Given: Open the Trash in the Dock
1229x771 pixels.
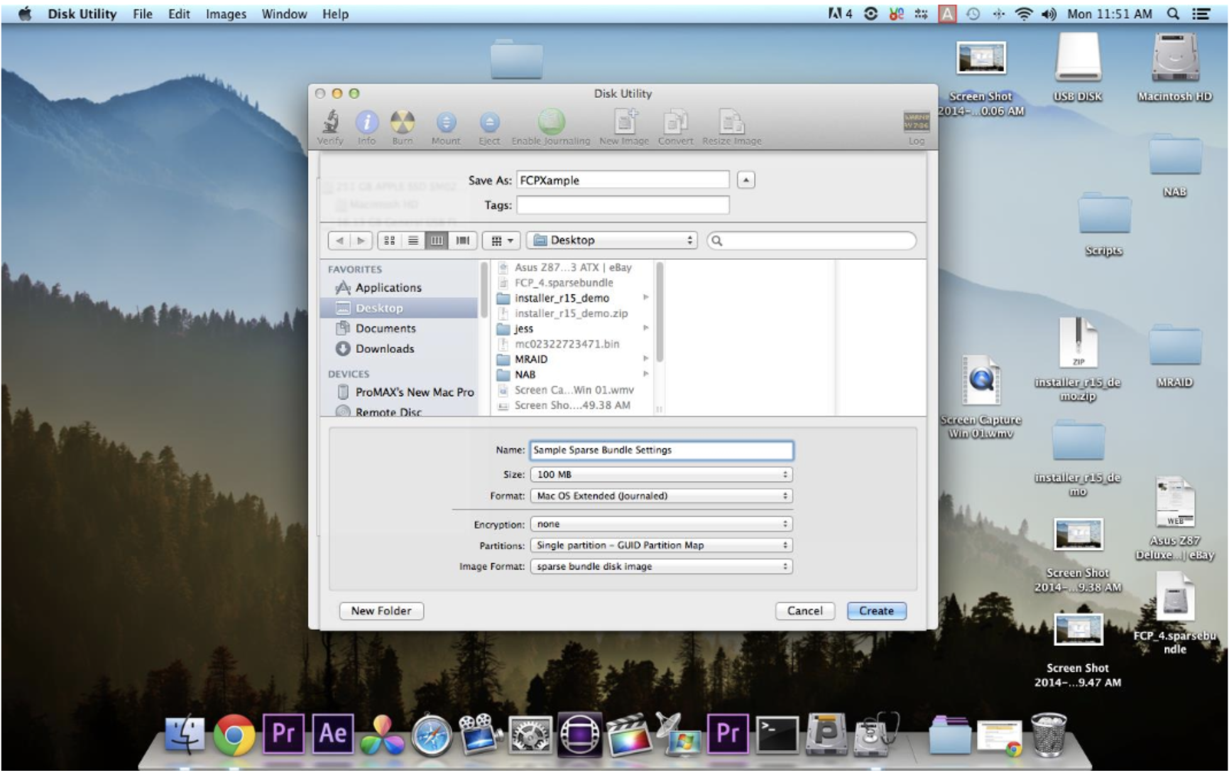Looking at the screenshot, I should [x=1048, y=734].
